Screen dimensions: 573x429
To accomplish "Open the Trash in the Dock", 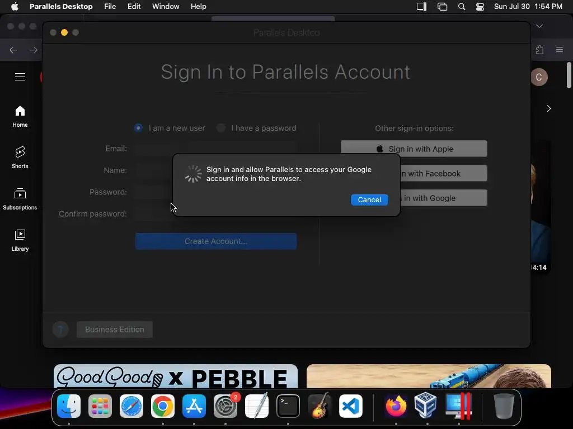I will [504, 406].
